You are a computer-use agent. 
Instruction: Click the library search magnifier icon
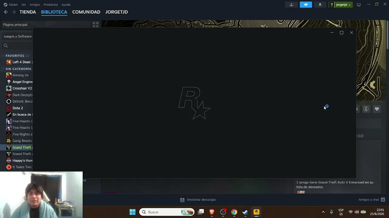point(5,45)
